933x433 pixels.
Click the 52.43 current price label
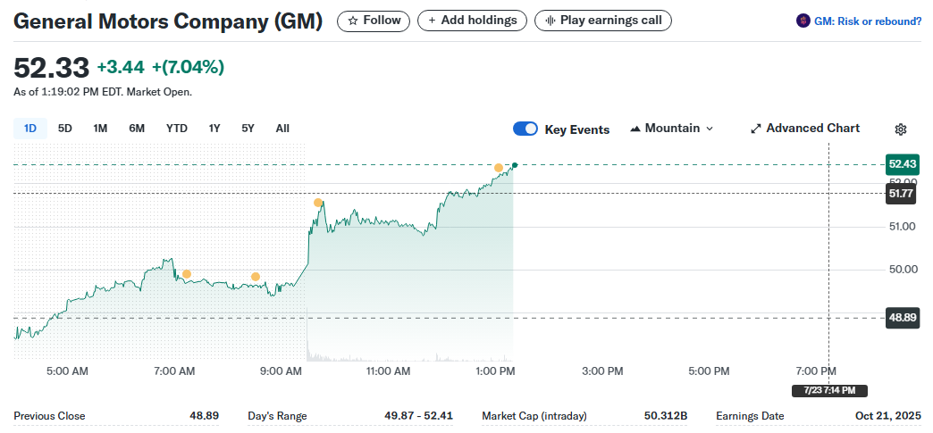click(902, 163)
